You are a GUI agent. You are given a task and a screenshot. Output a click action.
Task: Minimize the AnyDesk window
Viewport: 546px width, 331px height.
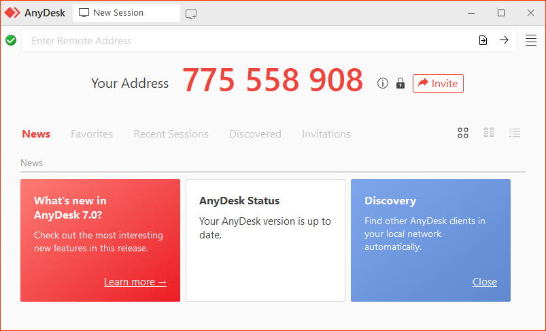point(471,13)
